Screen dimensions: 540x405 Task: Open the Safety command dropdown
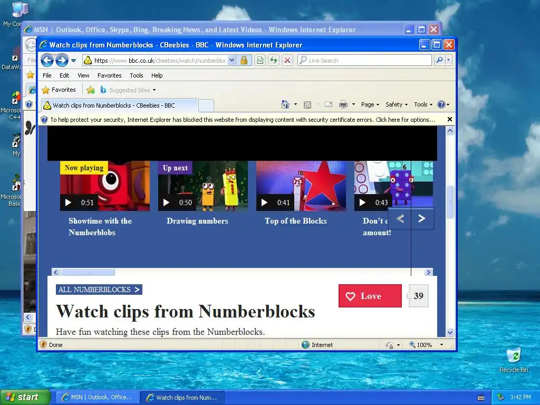(397, 104)
